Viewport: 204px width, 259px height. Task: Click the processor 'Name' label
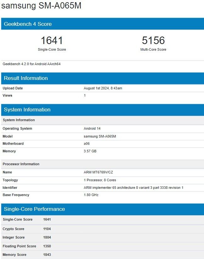click(7, 172)
